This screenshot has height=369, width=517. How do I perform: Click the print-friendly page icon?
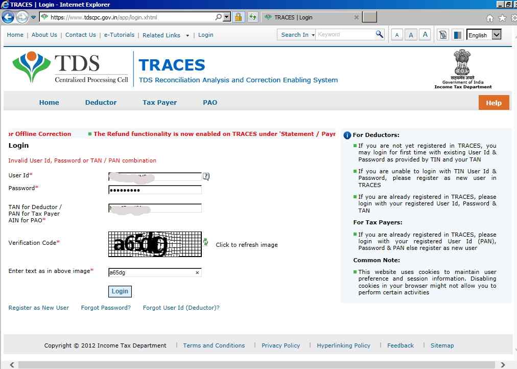point(443,35)
